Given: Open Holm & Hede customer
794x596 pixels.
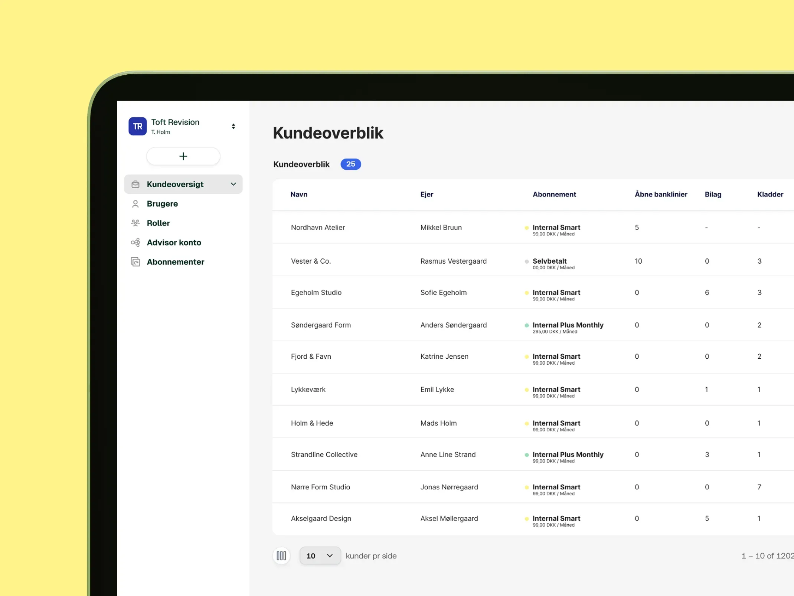Looking at the screenshot, I should [x=312, y=423].
